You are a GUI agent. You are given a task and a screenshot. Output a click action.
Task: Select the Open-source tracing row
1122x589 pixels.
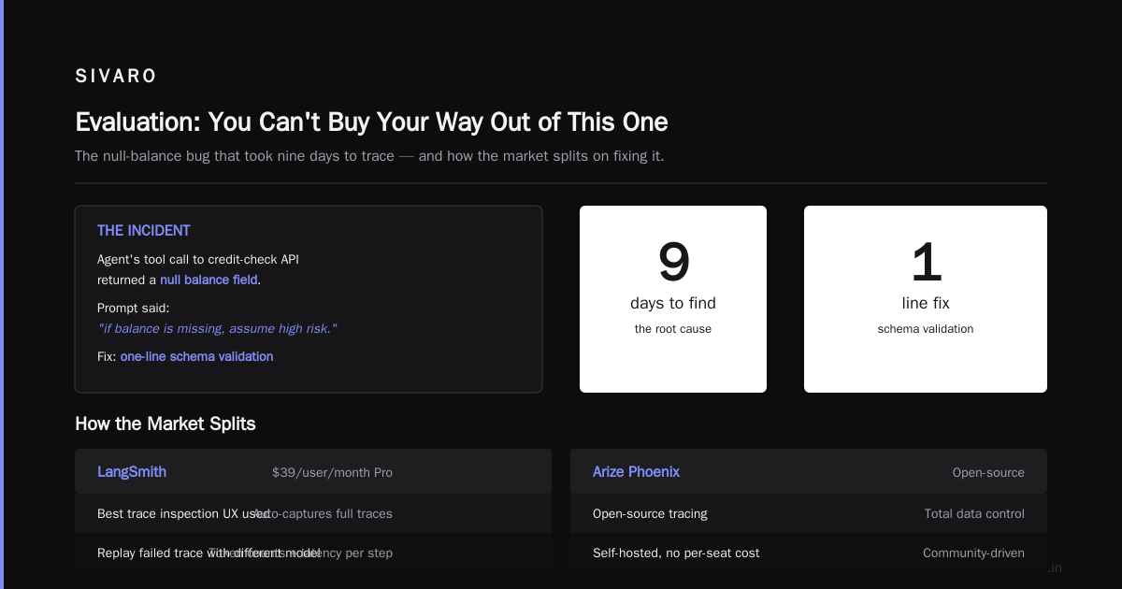tap(809, 513)
